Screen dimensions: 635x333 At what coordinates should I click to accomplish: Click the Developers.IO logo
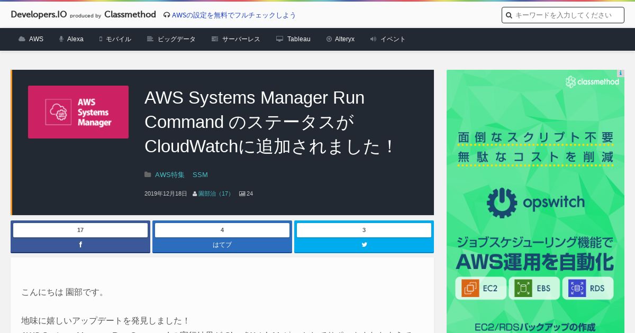click(x=39, y=15)
